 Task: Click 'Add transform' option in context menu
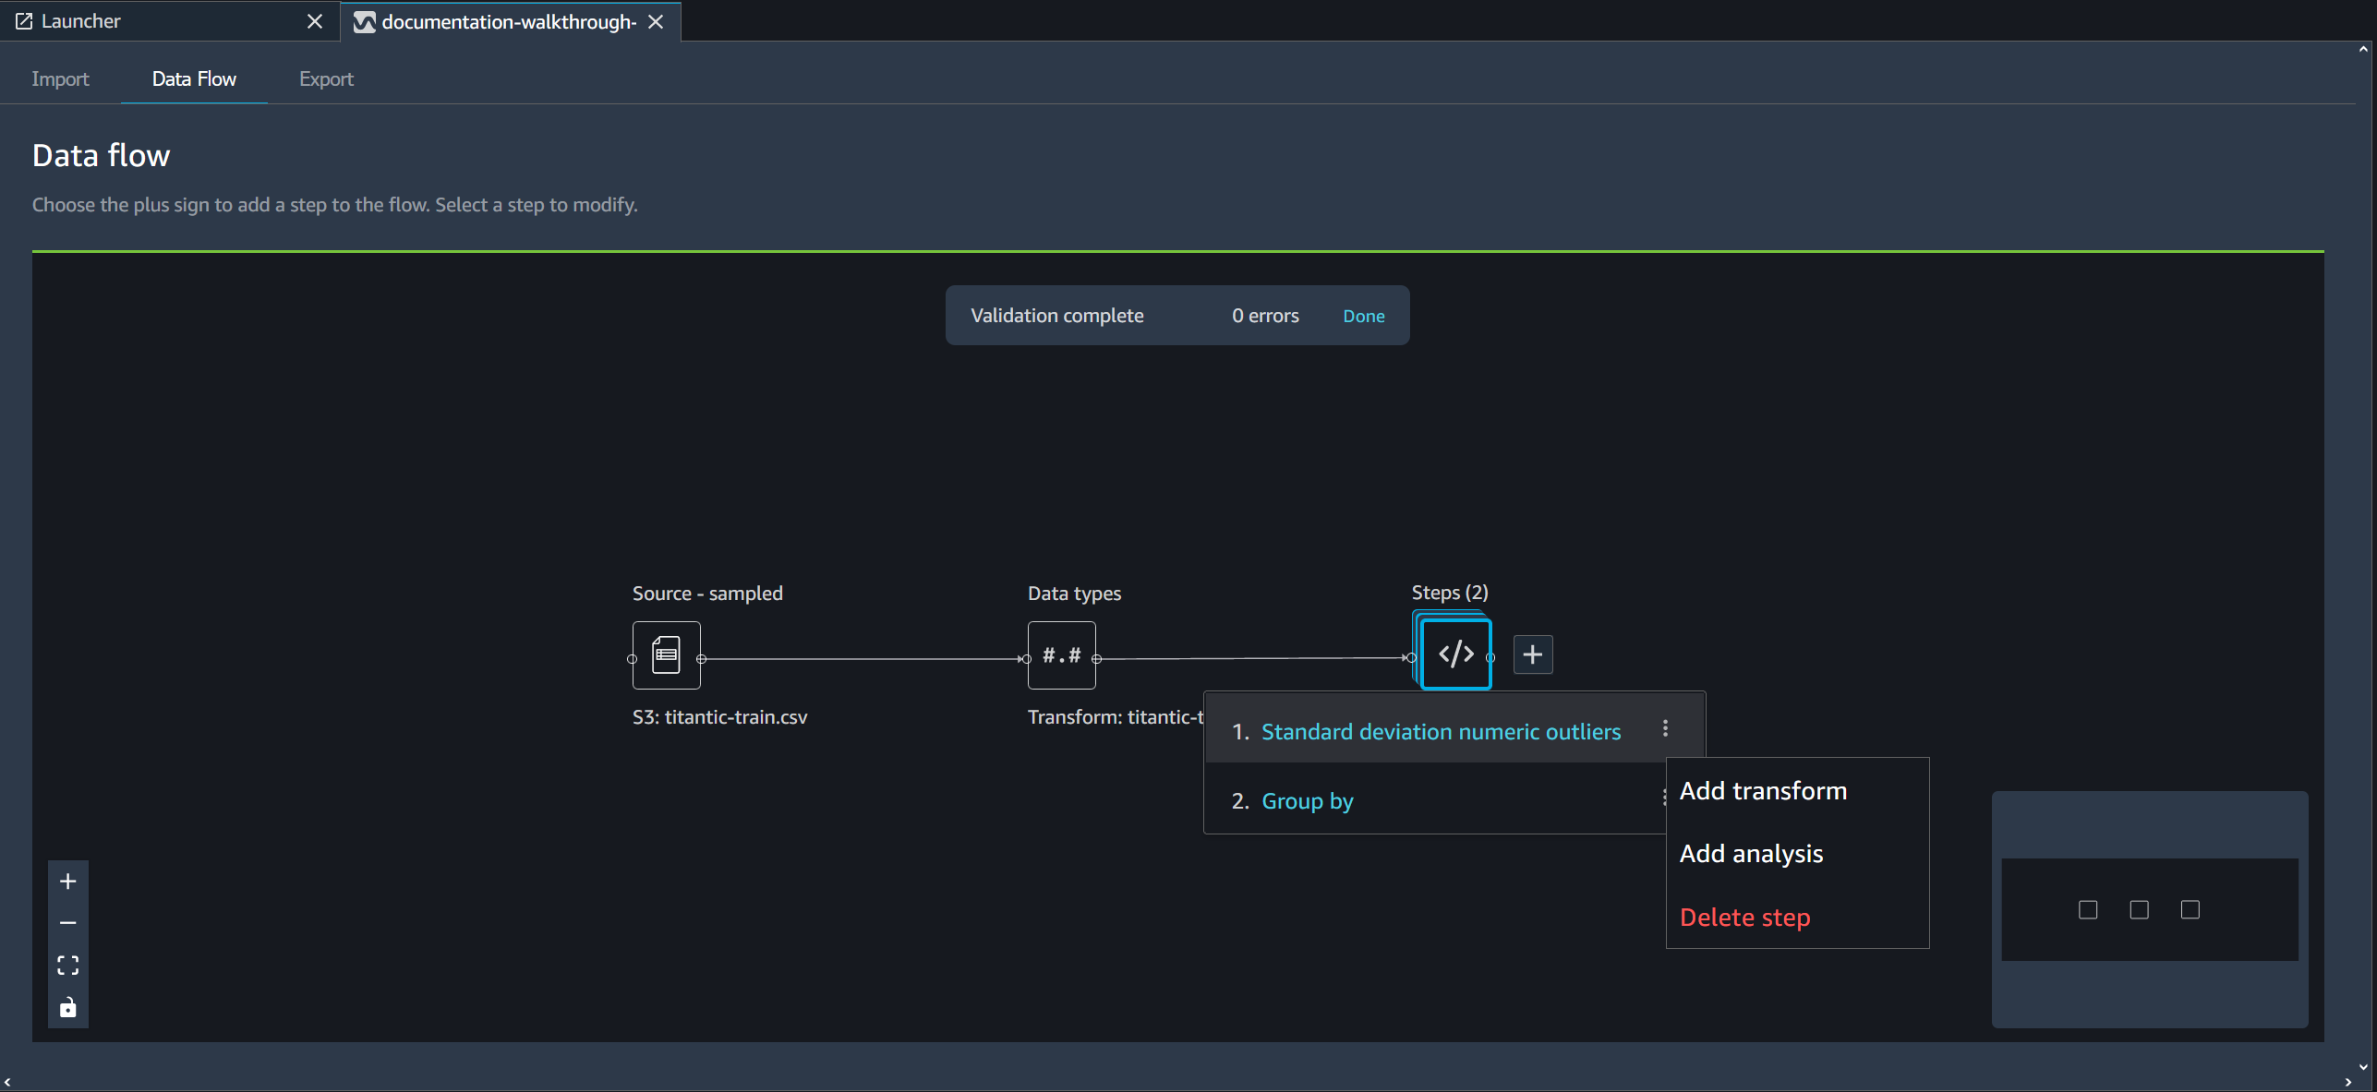(1765, 790)
